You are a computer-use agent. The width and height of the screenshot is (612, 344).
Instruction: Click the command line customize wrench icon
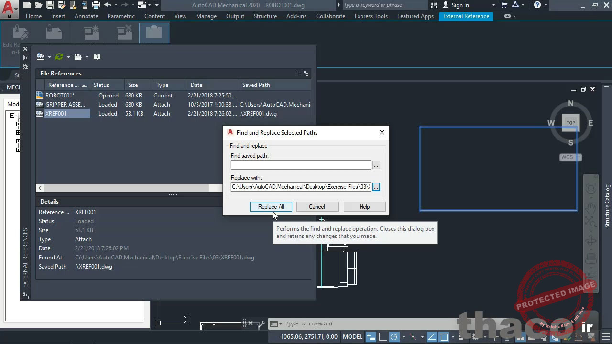262,323
